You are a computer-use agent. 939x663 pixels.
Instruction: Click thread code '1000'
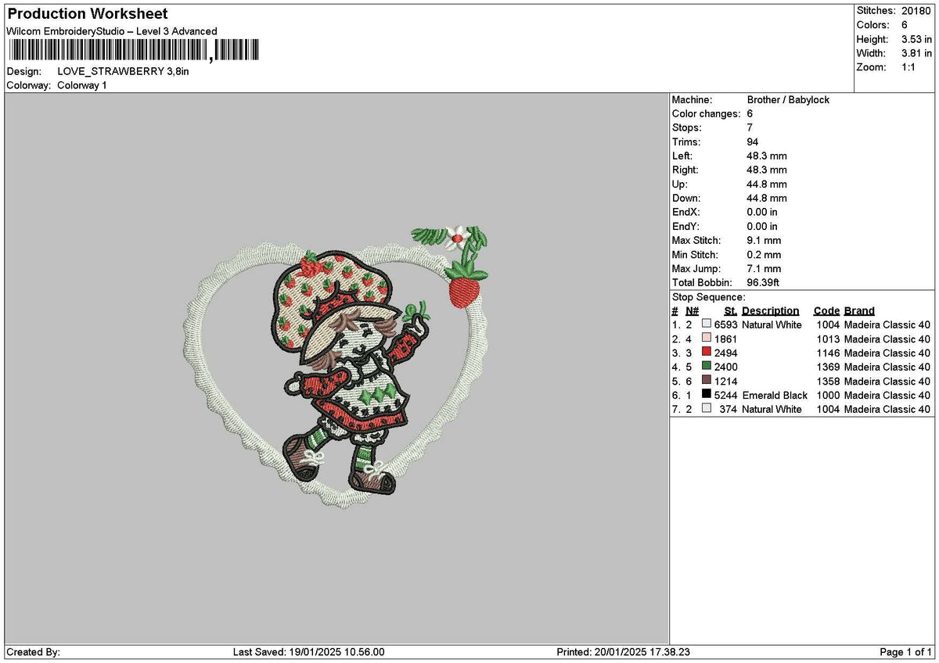pos(828,395)
